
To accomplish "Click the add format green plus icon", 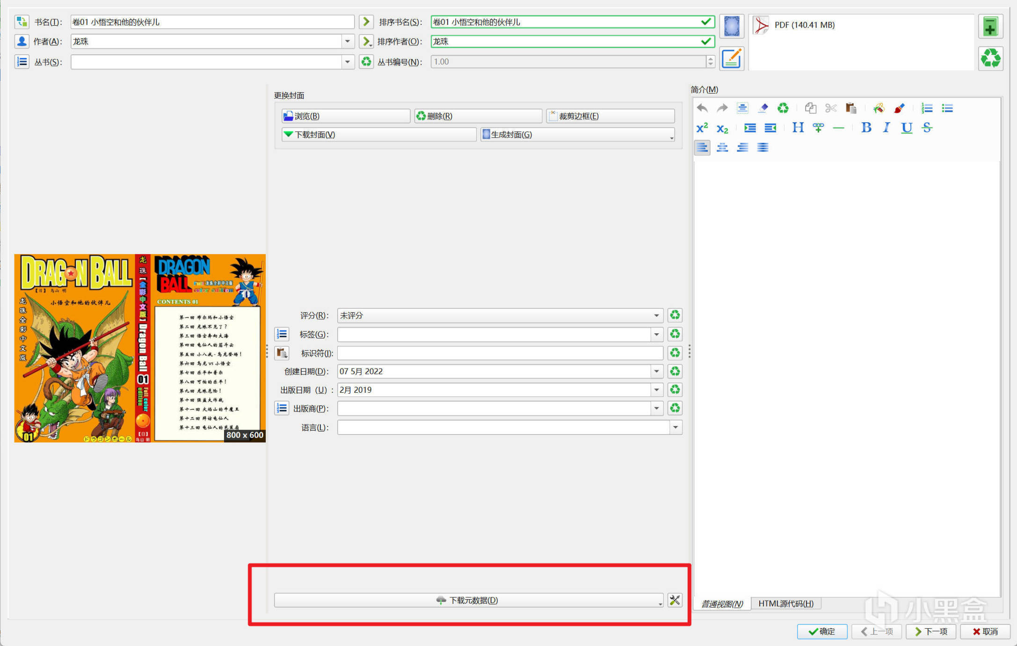I will click(990, 27).
